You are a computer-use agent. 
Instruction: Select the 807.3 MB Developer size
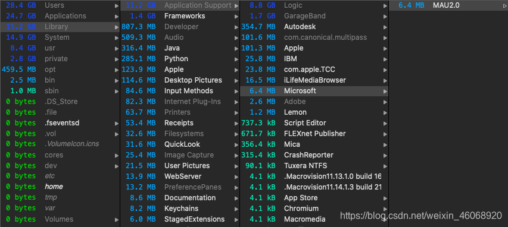[x=139, y=27]
